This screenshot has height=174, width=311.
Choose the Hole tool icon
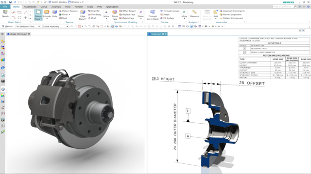[x=54, y=12]
